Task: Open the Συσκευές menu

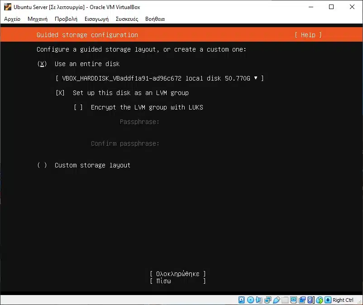Action: pyautogui.click(x=127, y=19)
